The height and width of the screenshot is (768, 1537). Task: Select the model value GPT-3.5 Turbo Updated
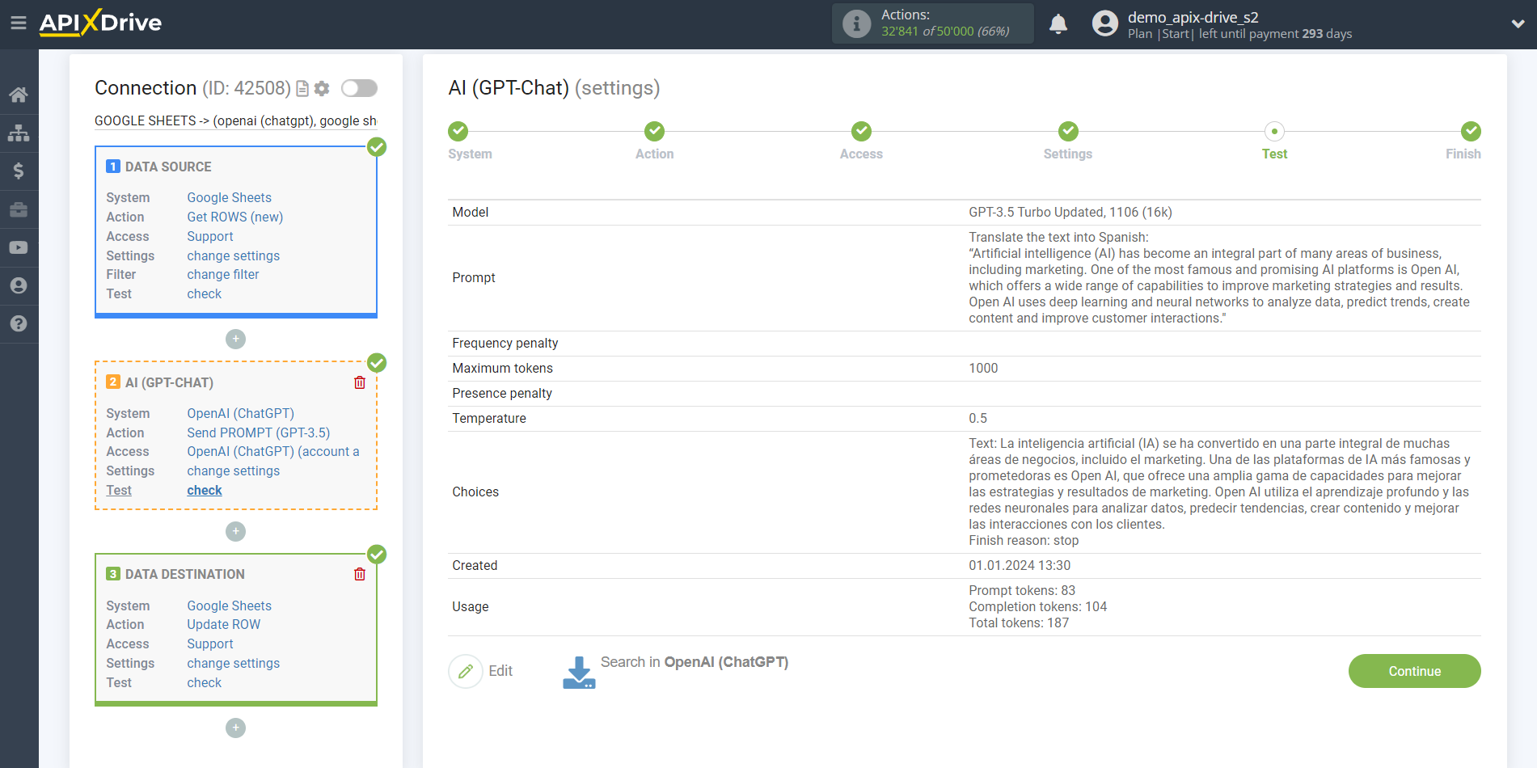(1070, 213)
